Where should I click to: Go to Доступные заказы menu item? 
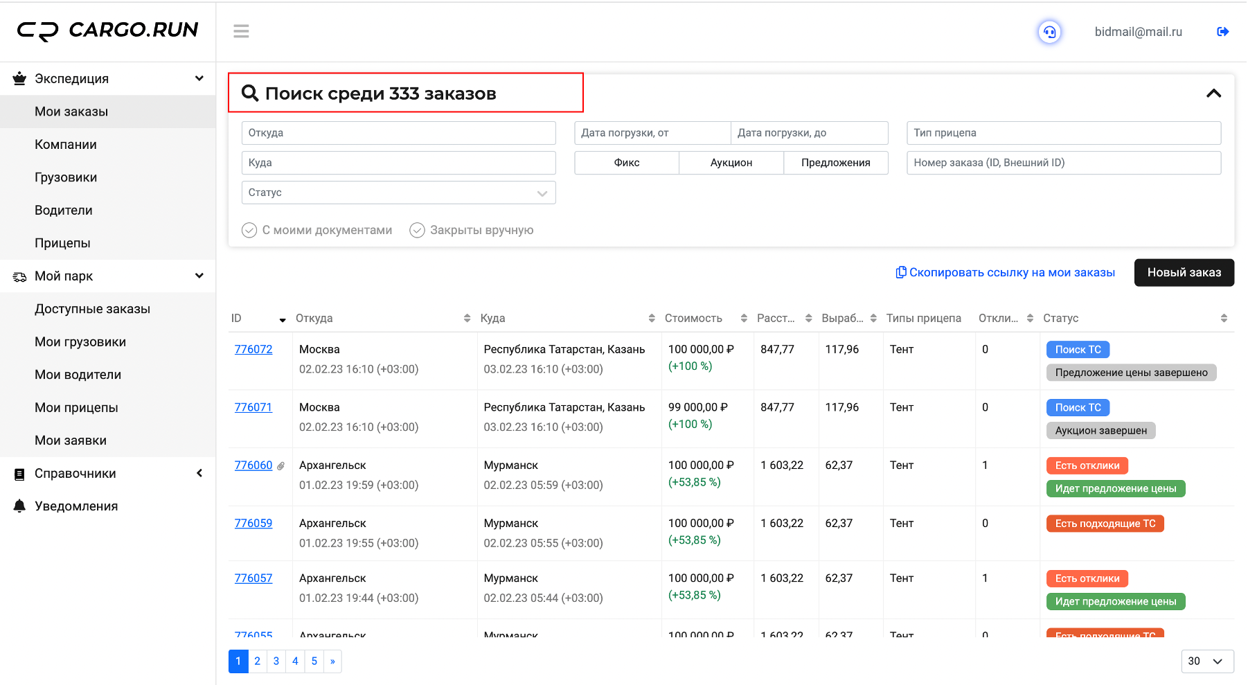(92, 309)
